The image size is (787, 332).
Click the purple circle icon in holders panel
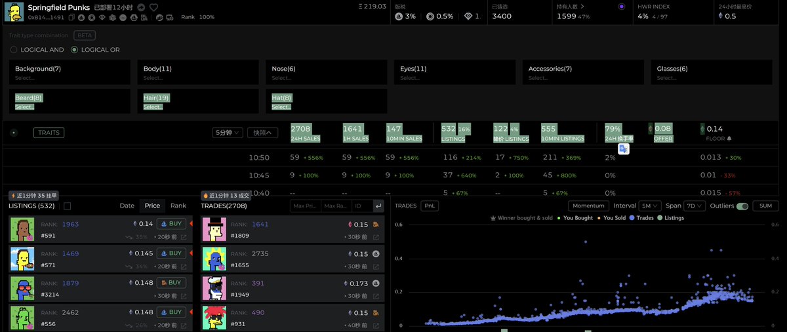[622, 7]
